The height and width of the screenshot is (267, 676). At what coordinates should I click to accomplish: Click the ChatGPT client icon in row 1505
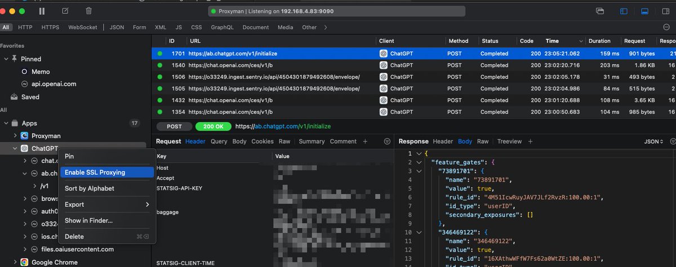pos(383,88)
